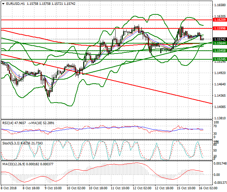Click the RSI scale value 70

[215, 126]
